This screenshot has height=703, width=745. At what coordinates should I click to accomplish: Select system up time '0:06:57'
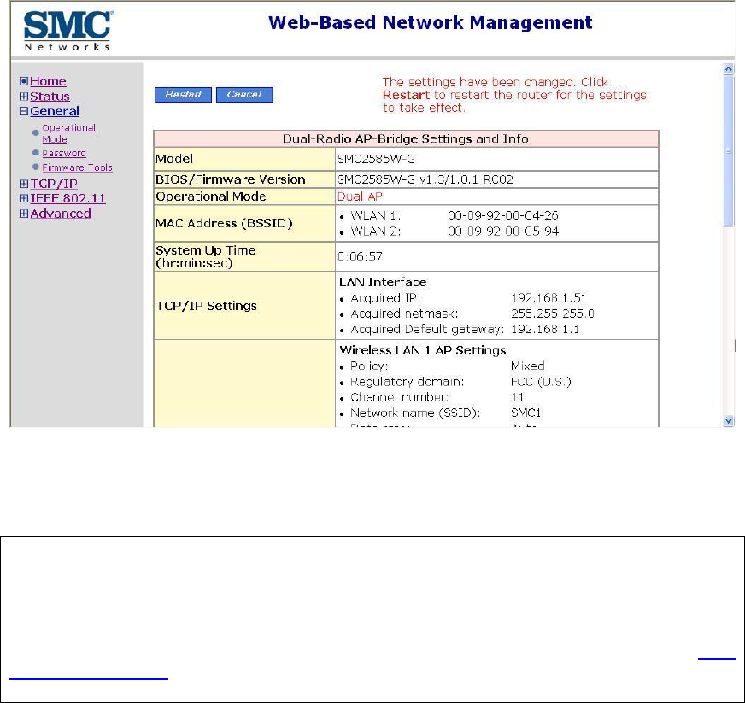(360, 256)
